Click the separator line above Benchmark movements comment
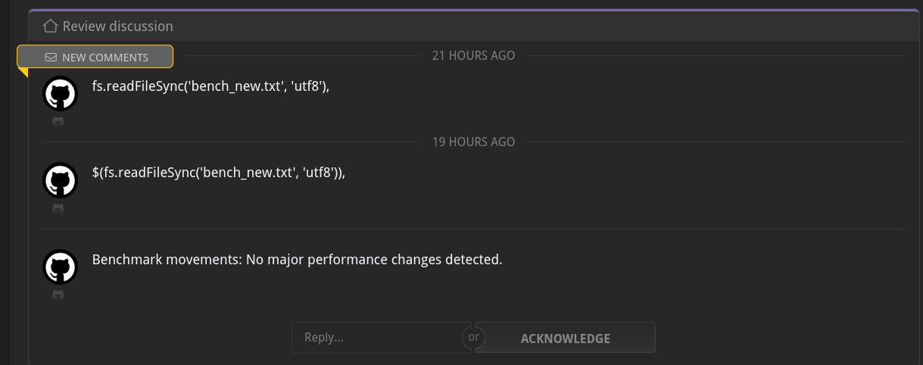 (473, 229)
